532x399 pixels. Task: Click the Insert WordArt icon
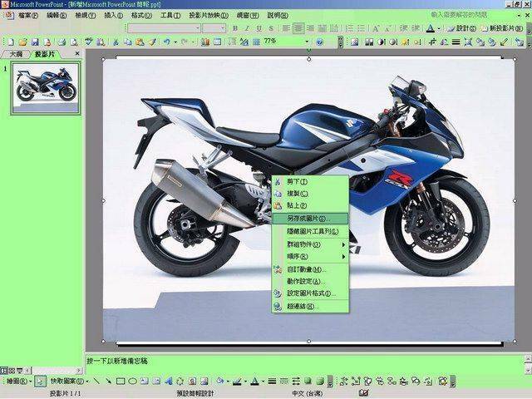(169, 381)
